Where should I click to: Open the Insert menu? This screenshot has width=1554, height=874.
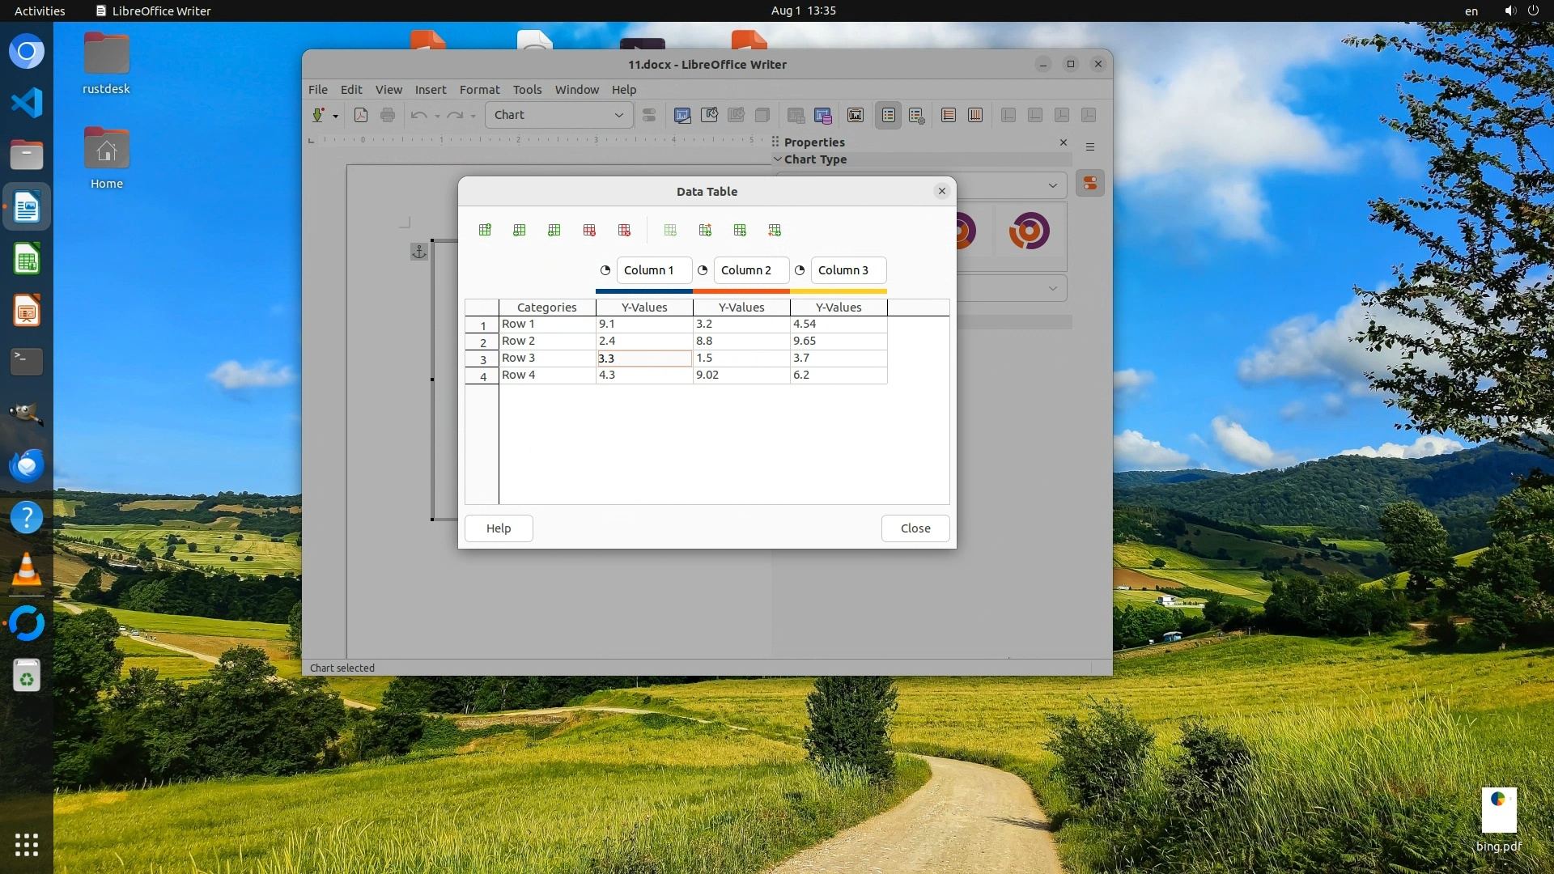[430, 90]
